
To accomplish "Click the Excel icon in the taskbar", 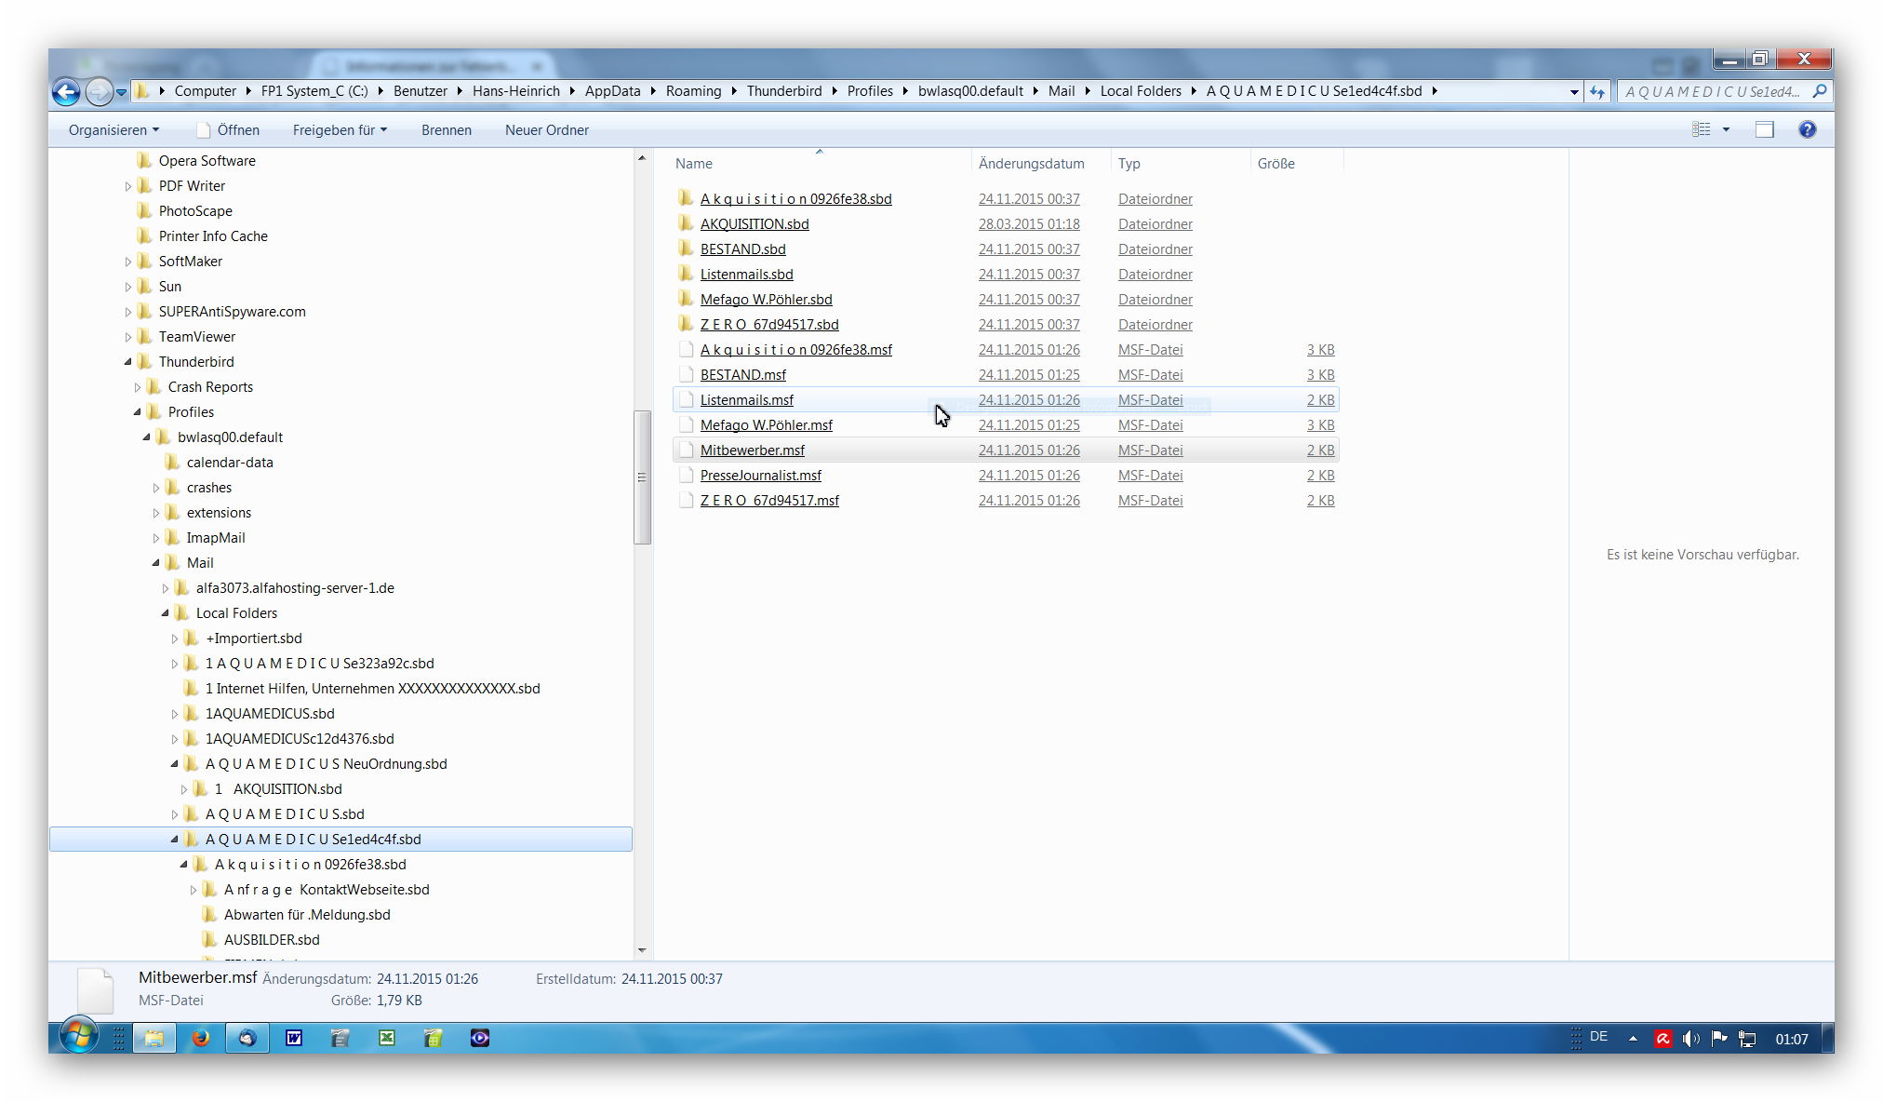I will point(386,1038).
